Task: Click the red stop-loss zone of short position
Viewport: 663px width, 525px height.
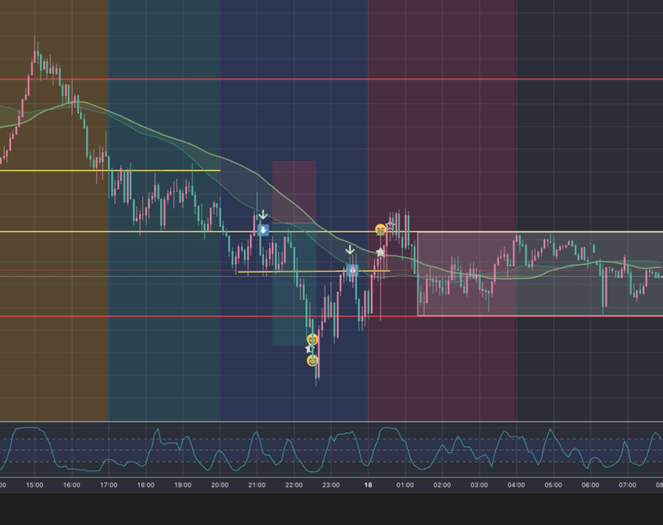Action: [294, 191]
